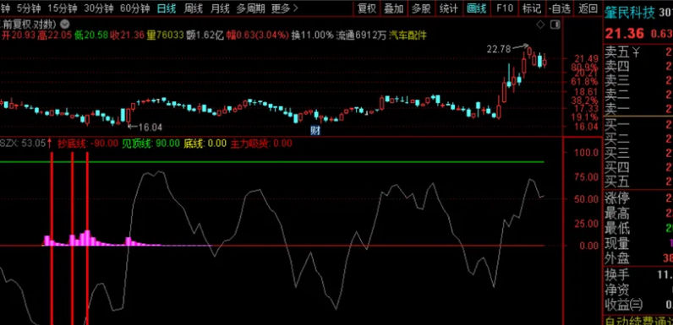Click the 净资 row in quote panel

[x=638, y=290]
